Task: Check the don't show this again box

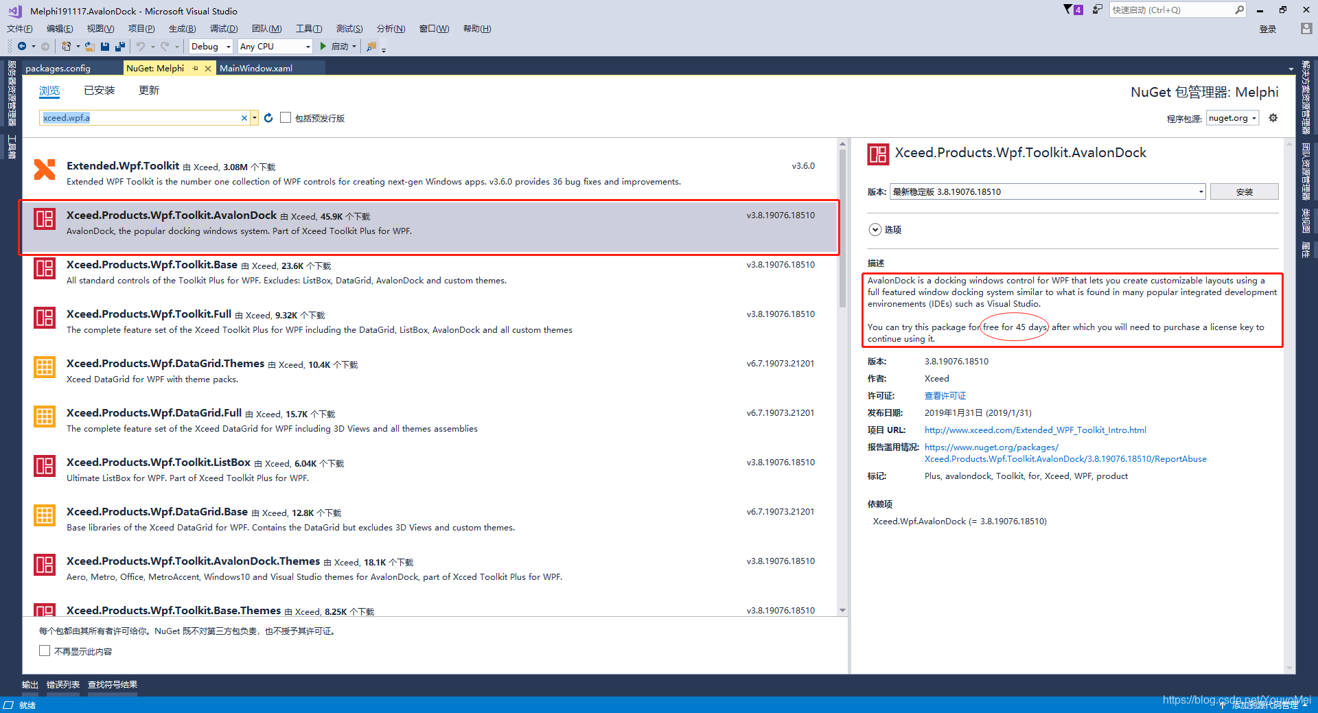Action: [45, 651]
